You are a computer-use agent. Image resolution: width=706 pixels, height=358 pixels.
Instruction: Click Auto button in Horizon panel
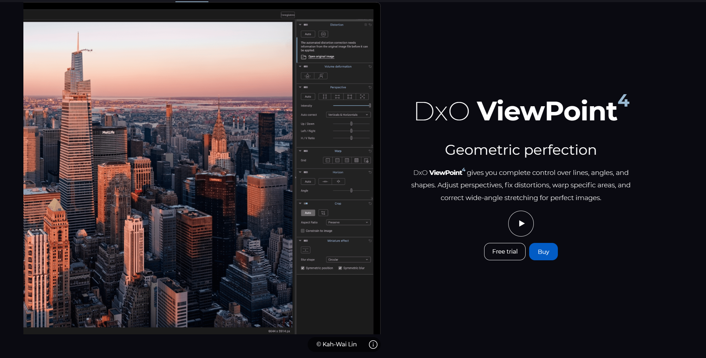click(x=308, y=182)
